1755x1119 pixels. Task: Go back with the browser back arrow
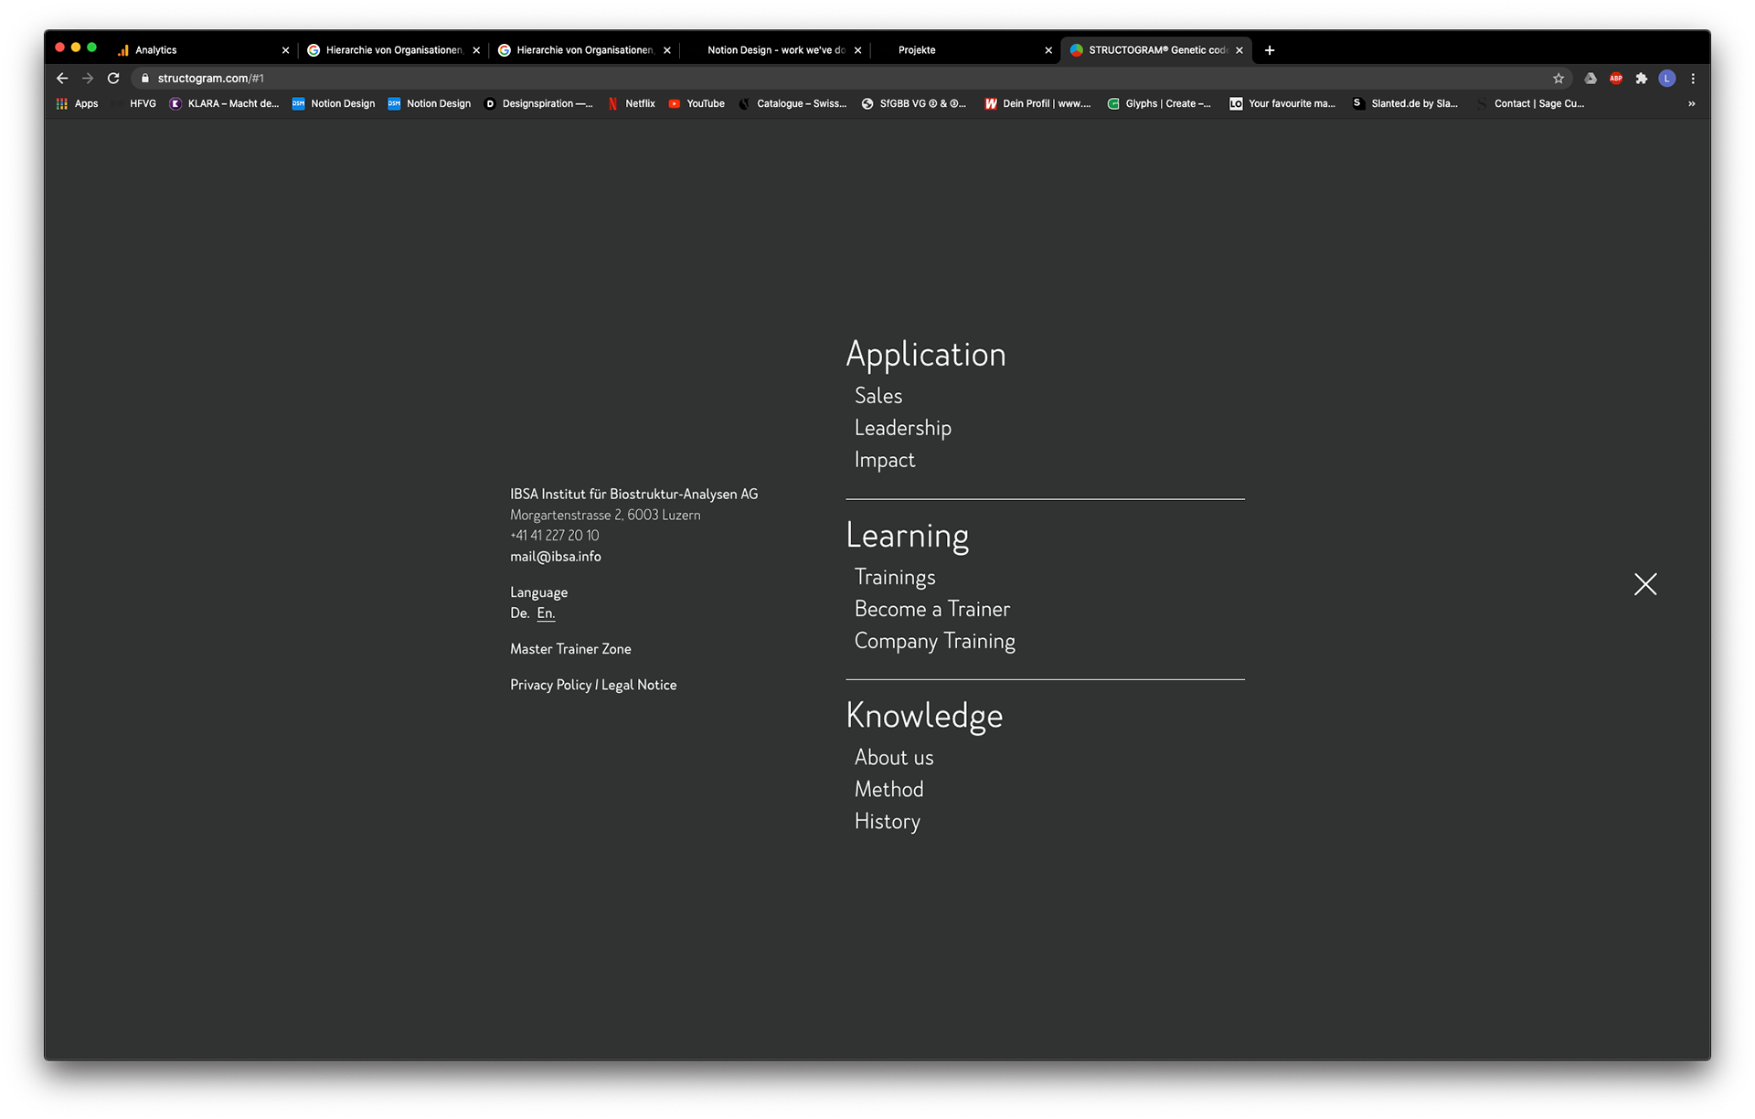click(62, 79)
